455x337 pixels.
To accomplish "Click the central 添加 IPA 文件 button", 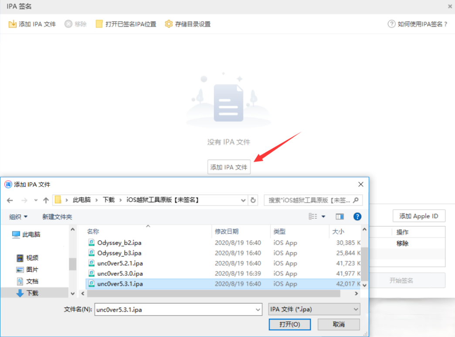I will pos(229,167).
